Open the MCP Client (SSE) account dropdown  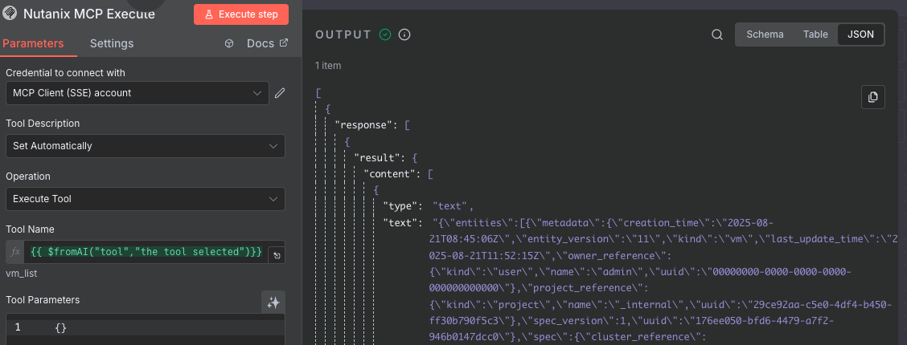137,93
